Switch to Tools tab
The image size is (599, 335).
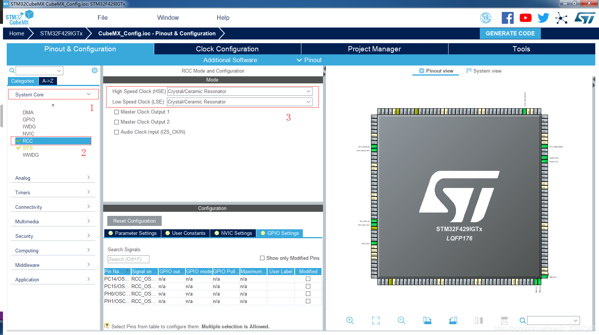[522, 49]
